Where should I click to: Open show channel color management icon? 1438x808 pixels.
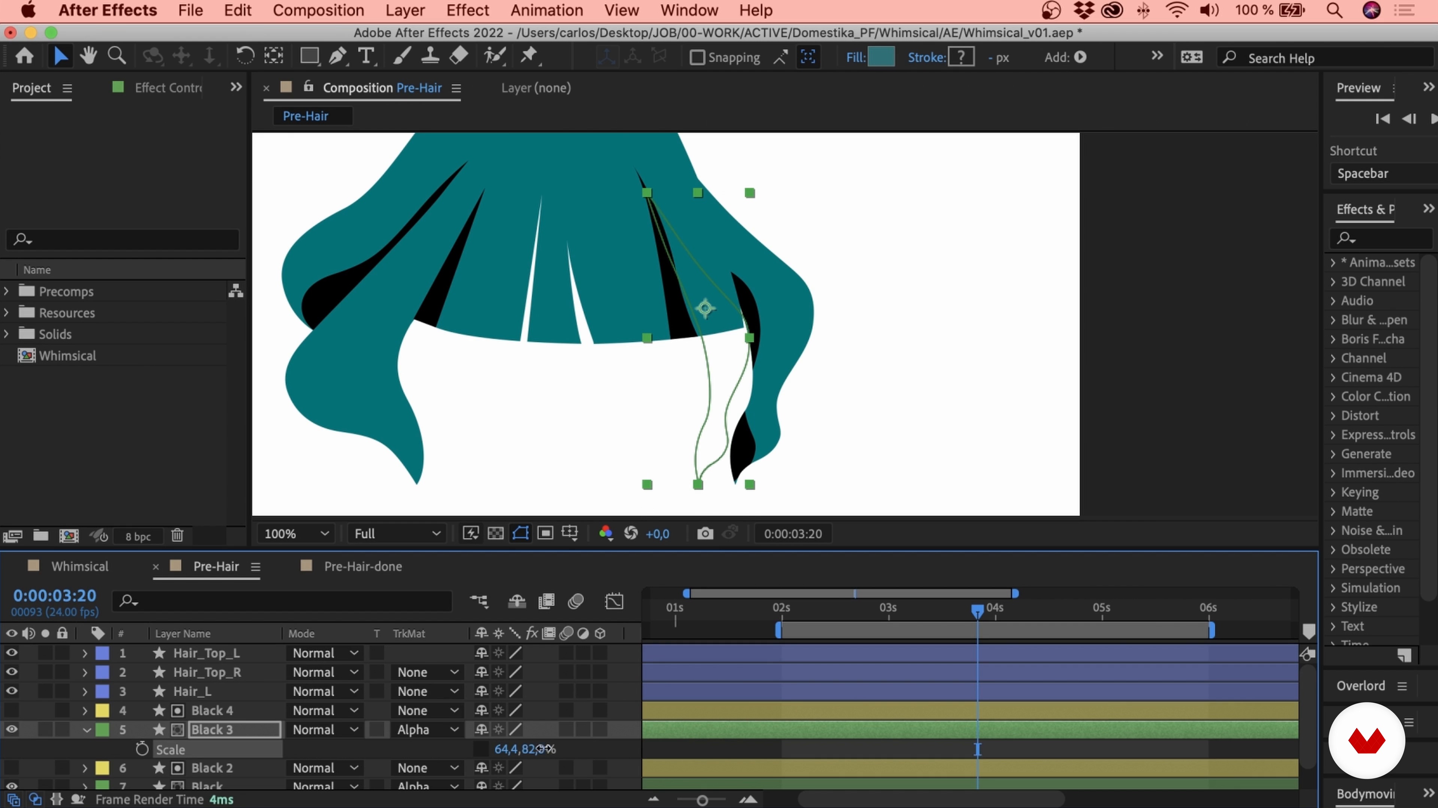606,534
